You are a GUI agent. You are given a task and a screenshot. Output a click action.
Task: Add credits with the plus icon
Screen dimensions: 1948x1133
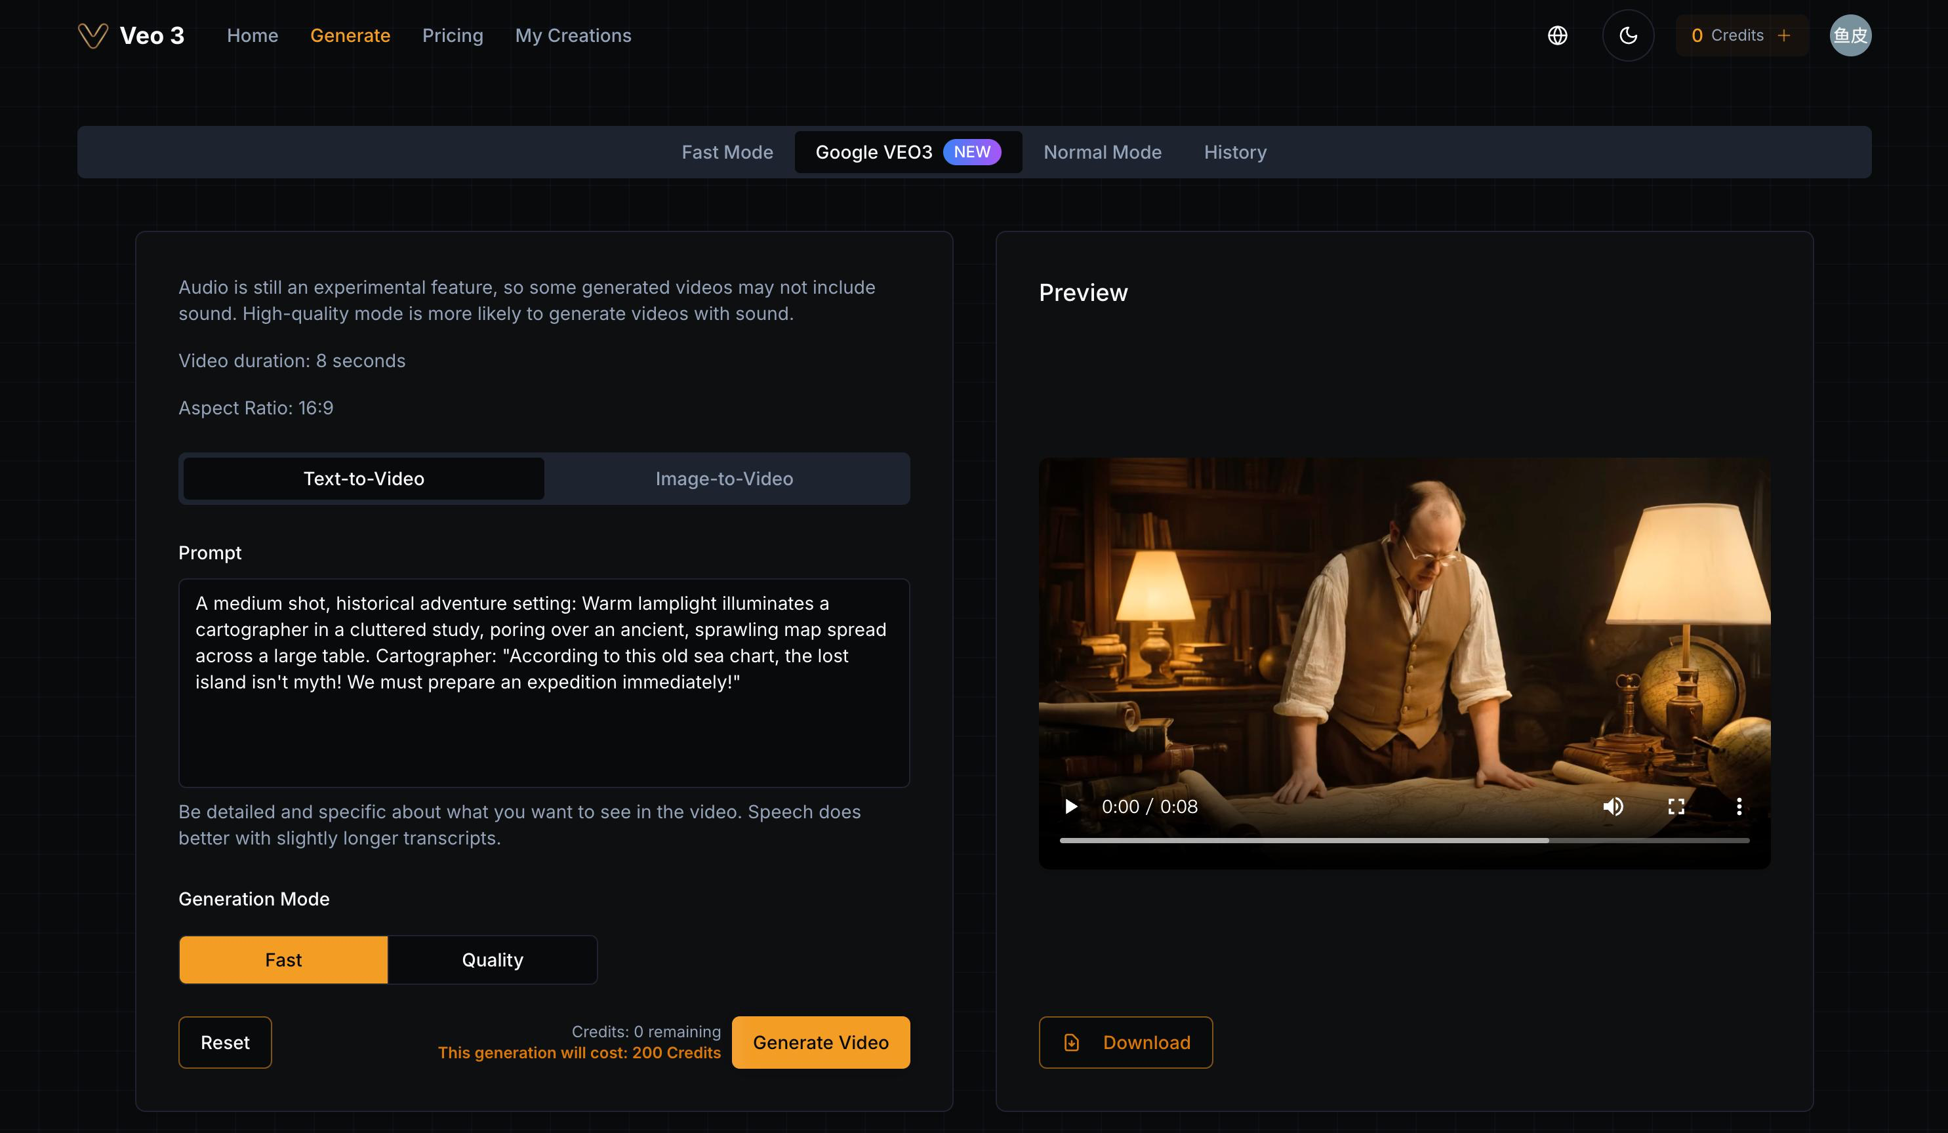(x=1784, y=35)
